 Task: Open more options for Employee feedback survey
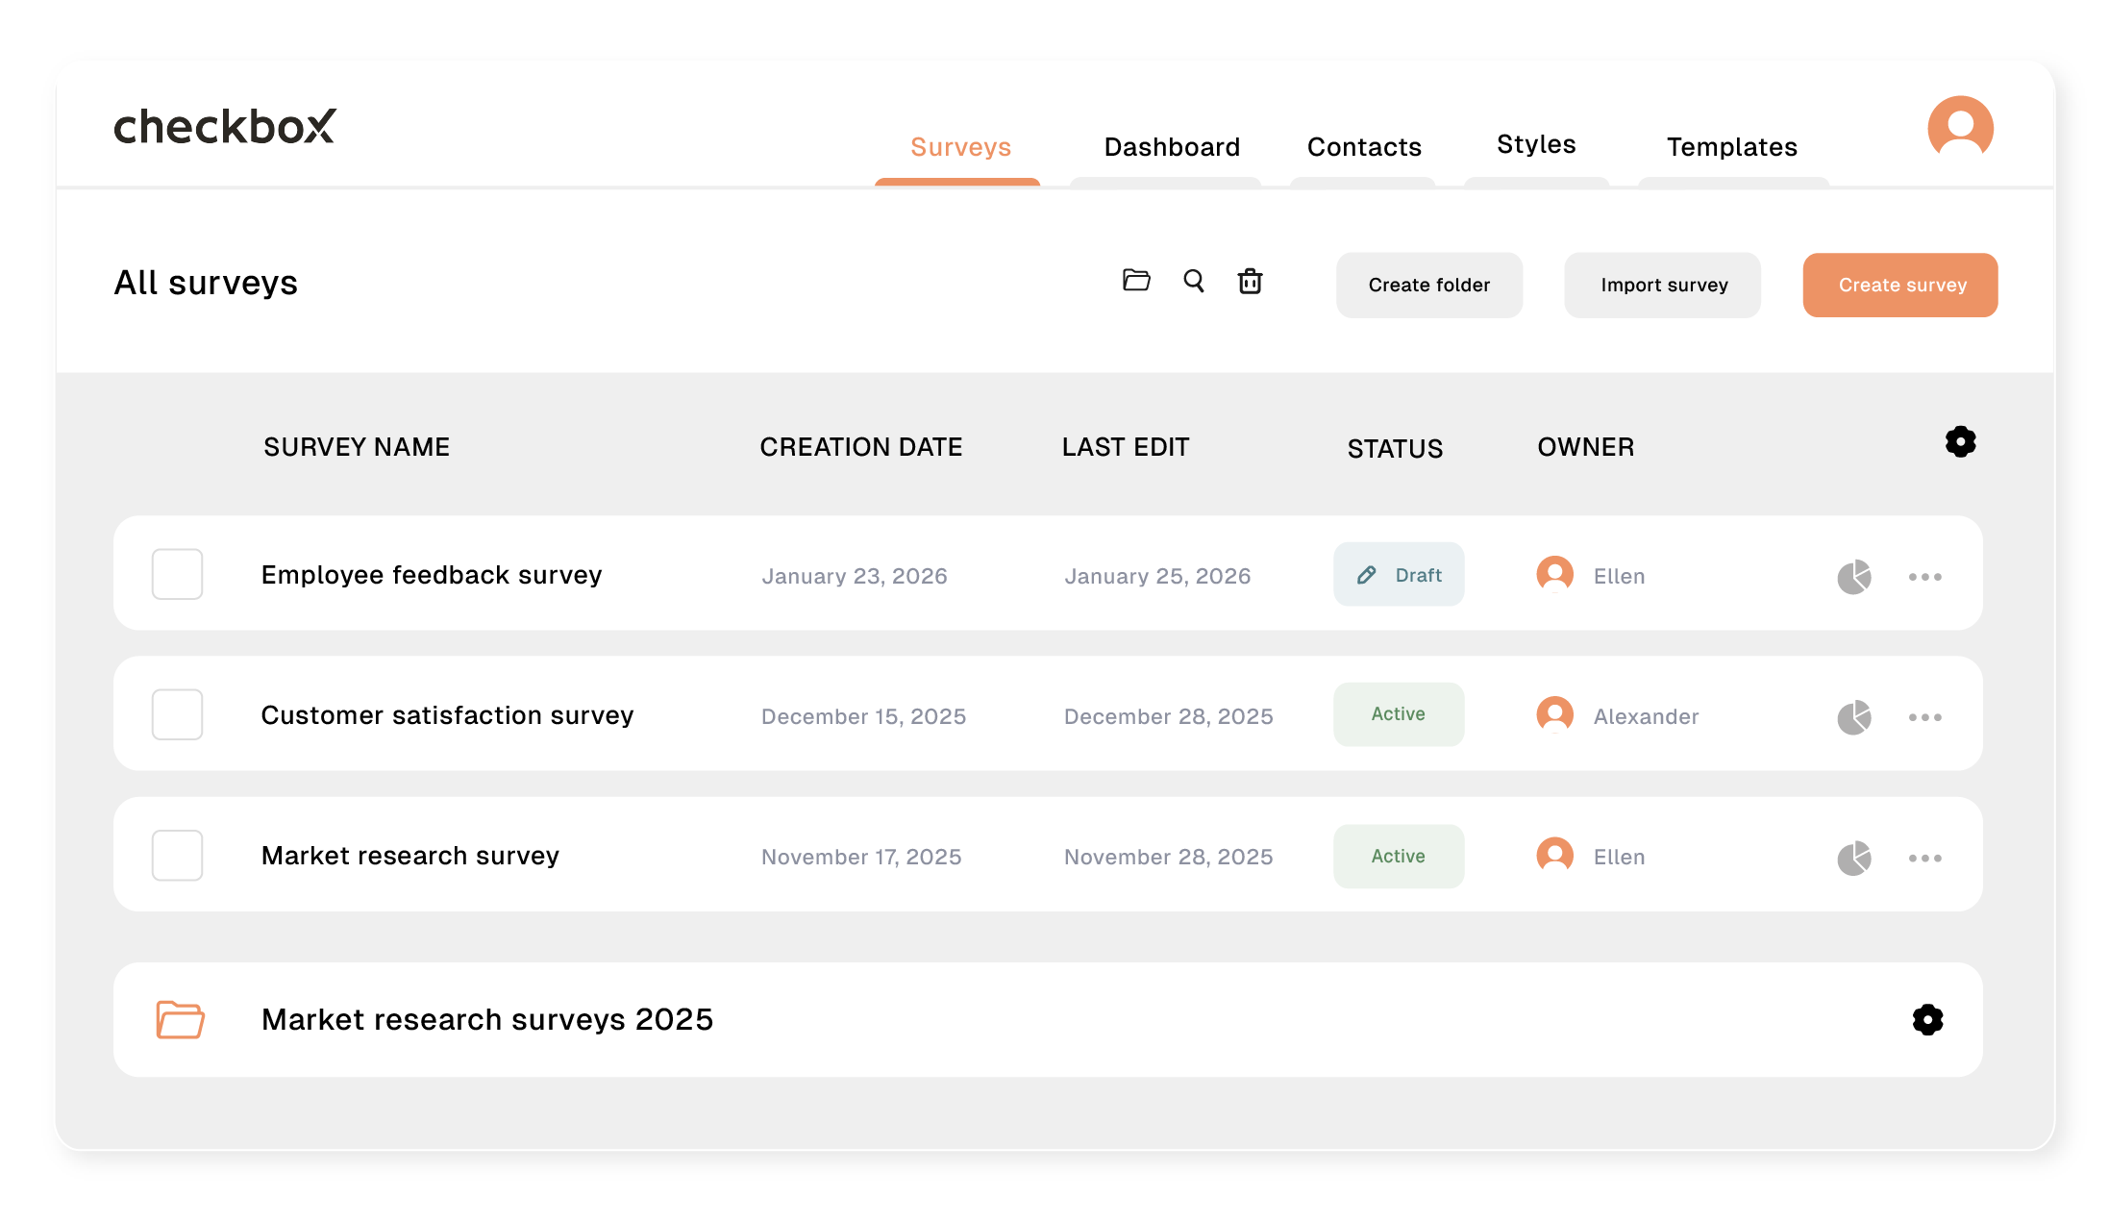tap(1924, 577)
